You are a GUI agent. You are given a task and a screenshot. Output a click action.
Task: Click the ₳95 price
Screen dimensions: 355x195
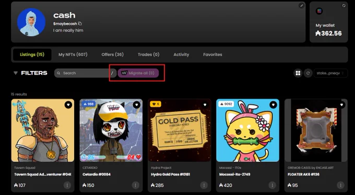(x=293, y=185)
